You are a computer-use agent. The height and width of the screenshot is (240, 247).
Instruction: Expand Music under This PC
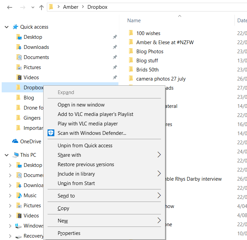(x=10, y=196)
